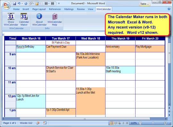The width and height of the screenshot is (173, 127).
Task: Switch to the Insert ribbon tab
Action: click(26, 9)
